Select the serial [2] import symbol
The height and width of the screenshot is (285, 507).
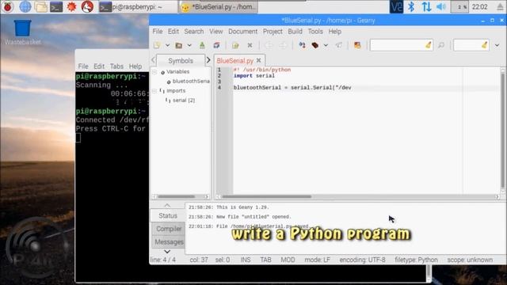(181, 101)
